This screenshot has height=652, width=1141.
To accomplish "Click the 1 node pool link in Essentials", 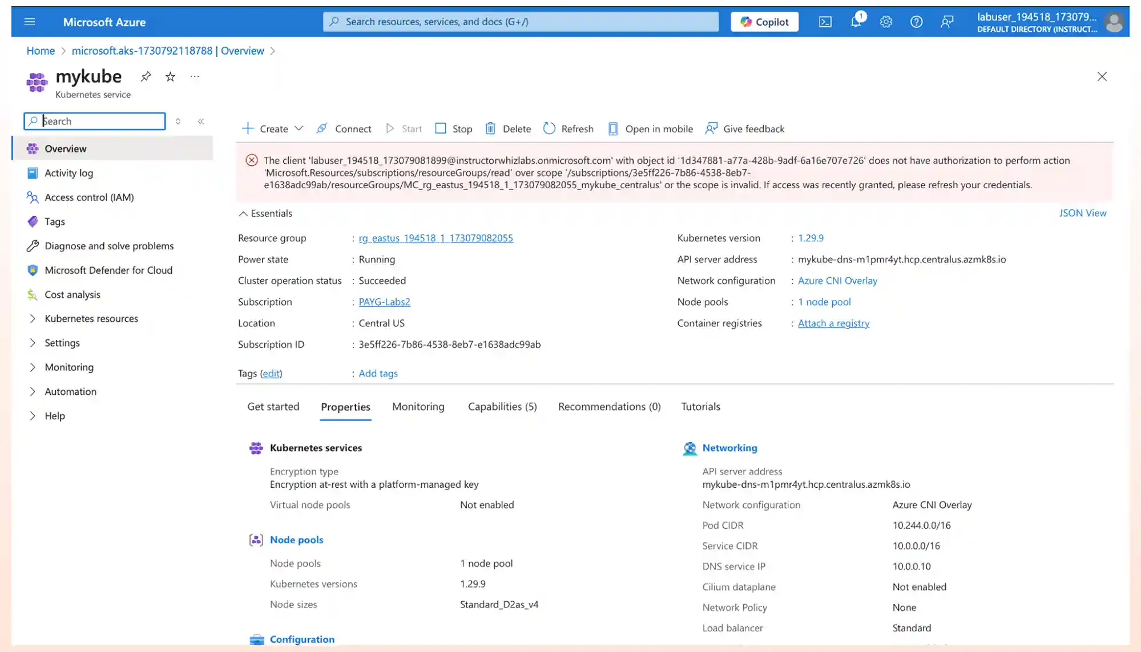I will tap(824, 302).
